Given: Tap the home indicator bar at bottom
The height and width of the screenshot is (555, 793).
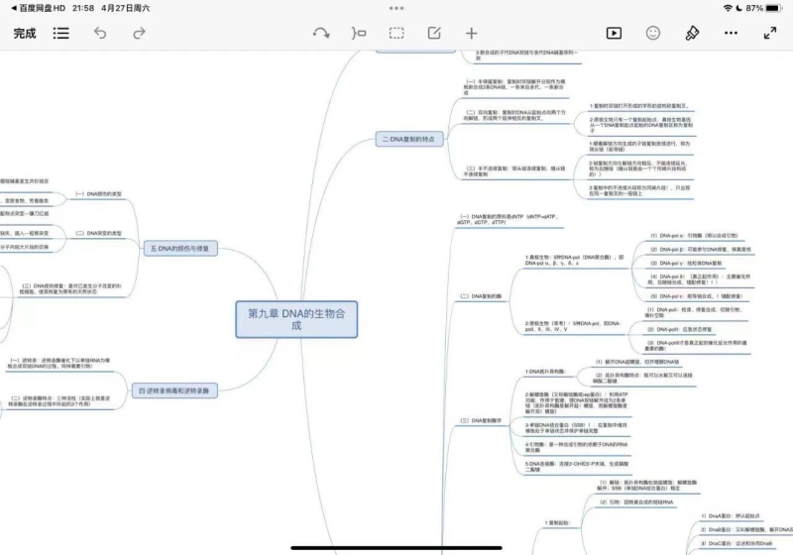Looking at the screenshot, I should point(396,547).
